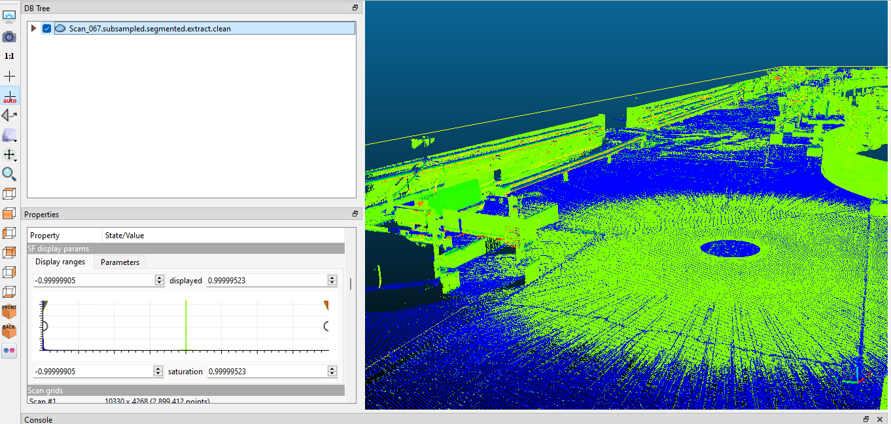Click the displayed maximum spin arrows
The width and height of the screenshot is (891, 424).
click(x=332, y=280)
